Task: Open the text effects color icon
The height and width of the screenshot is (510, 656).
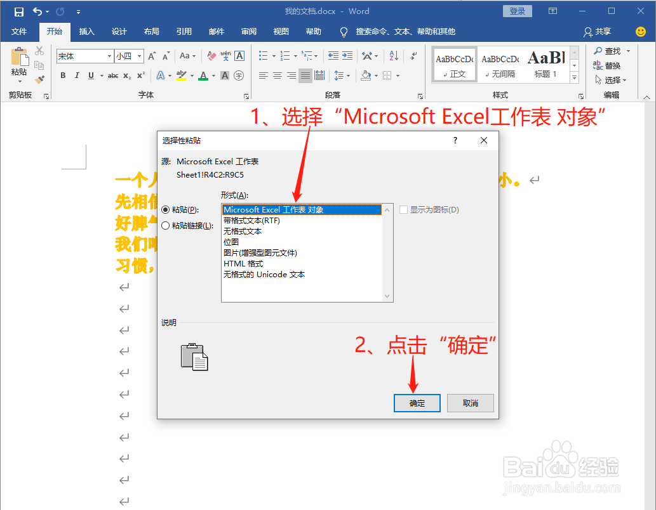Action: pos(160,75)
